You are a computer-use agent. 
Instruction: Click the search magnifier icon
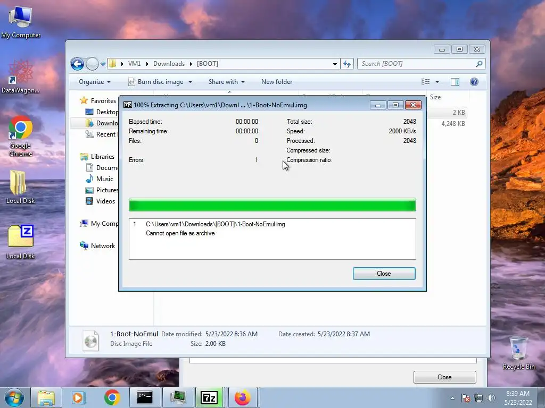tap(479, 64)
